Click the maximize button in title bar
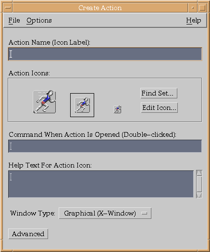This screenshot has height=252, width=210. (202, 8)
